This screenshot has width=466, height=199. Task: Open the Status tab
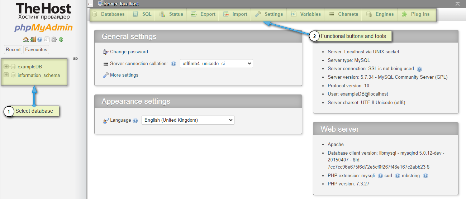click(x=172, y=14)
